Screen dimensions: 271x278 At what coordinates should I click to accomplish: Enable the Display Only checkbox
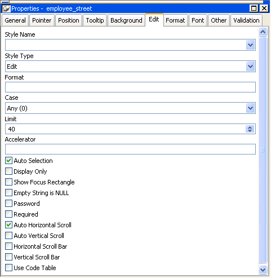click(8, 171)
